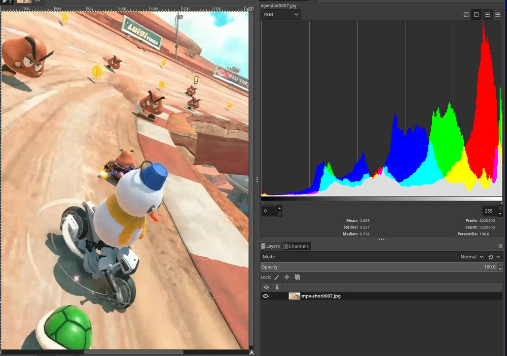Click the Mean value 0.683

pyautogui.click(x=365, y=221)
